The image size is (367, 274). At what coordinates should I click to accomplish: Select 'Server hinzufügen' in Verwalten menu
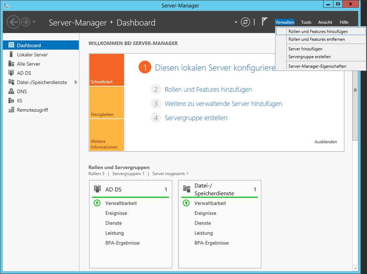pos(321,49)
